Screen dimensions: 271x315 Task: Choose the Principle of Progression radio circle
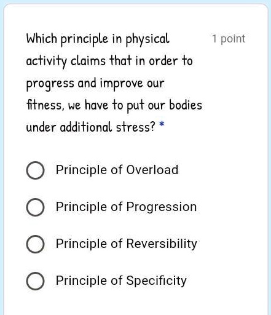35,207
